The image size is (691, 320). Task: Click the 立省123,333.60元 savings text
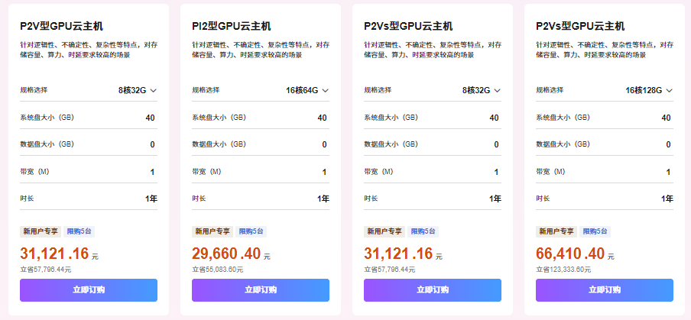pyautogui.click(x=563, y=270)
